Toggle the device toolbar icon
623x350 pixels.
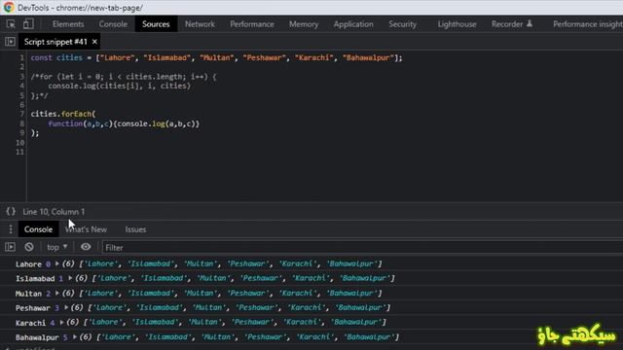28,24
